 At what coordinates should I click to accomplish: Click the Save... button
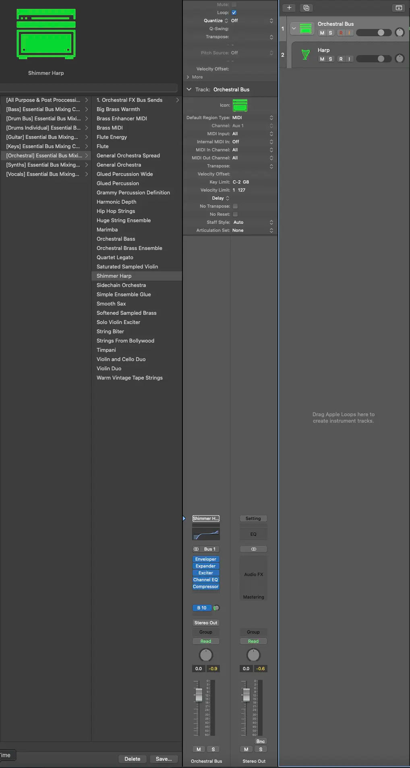(164, 759)
